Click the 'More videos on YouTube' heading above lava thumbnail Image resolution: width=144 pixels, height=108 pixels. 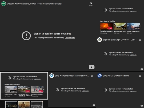pyautogui.click(x=107, y=21)
